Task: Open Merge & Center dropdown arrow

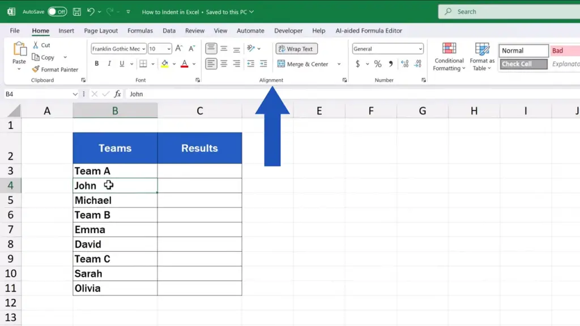Action: (339, 65)
